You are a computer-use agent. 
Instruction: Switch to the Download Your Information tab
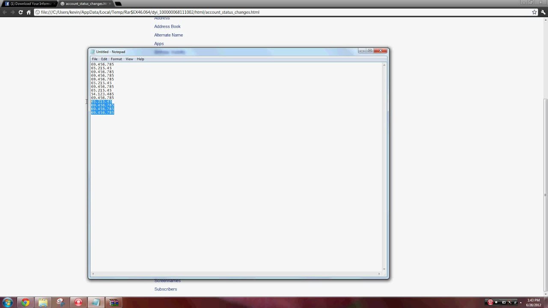[x=29, y=3]
